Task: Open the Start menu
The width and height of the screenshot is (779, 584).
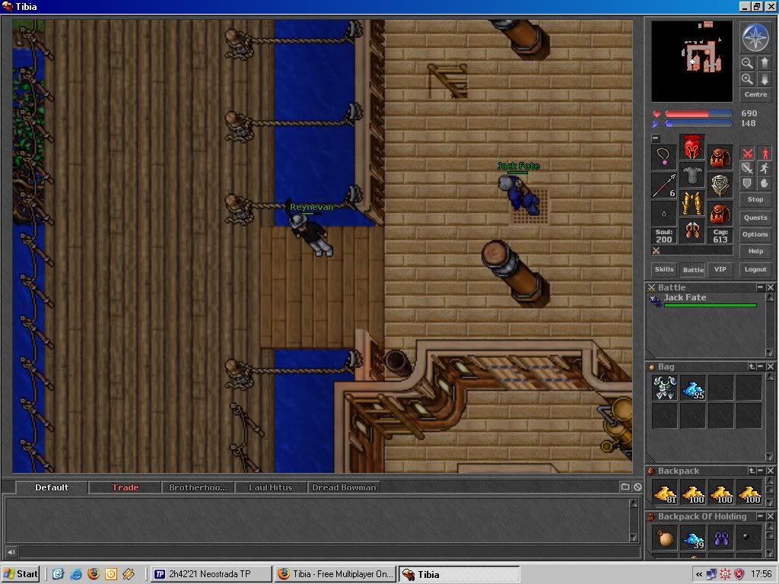Action: point(21,574)
